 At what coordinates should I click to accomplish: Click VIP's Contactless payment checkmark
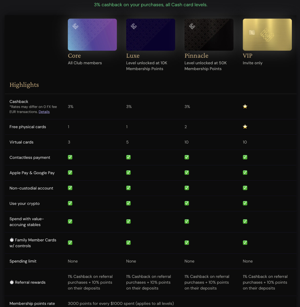(x=245, y=157)
